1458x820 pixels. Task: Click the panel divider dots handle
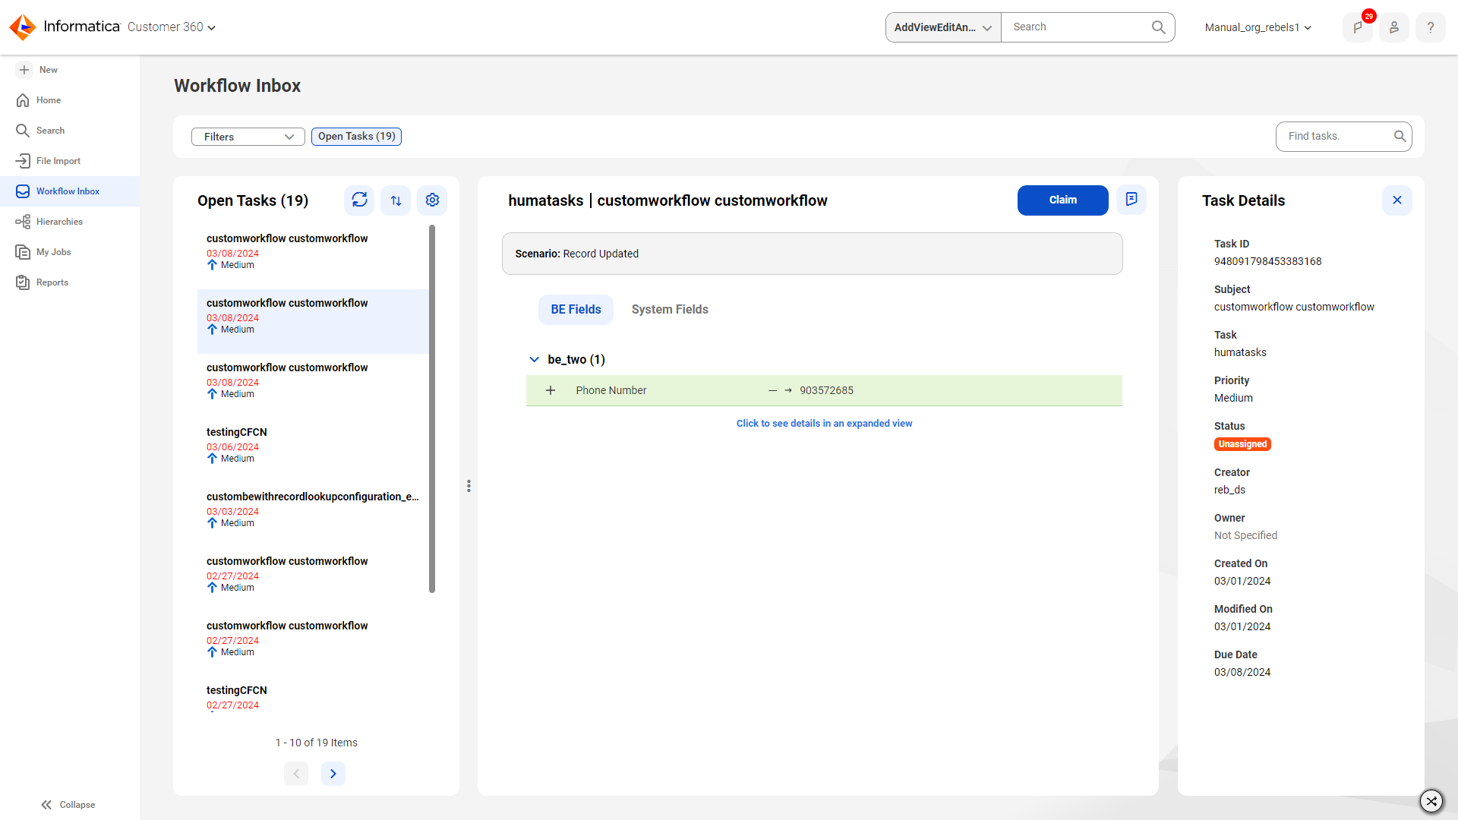[469, 486]
